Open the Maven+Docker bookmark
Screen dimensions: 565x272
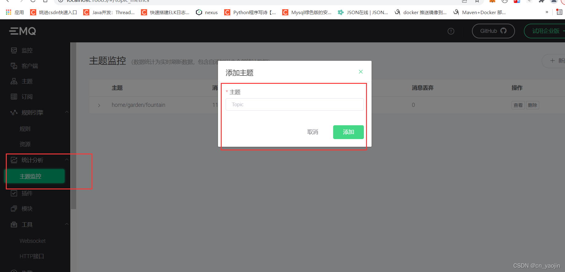[x=480, y=12]
